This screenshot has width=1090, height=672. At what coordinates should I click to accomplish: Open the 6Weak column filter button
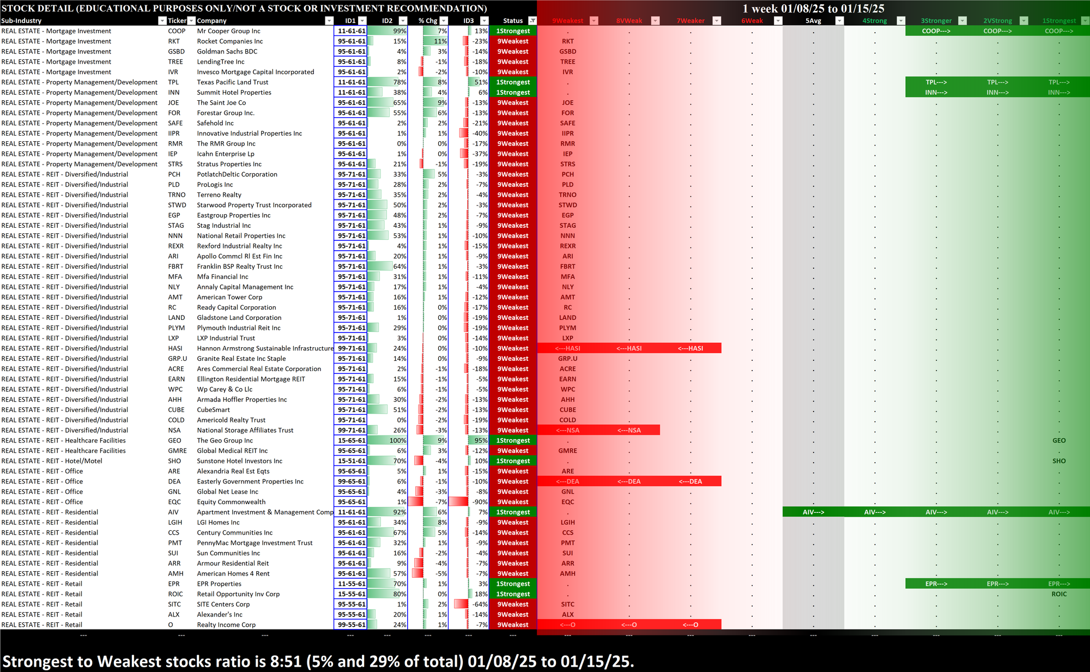tap(778, 21)
